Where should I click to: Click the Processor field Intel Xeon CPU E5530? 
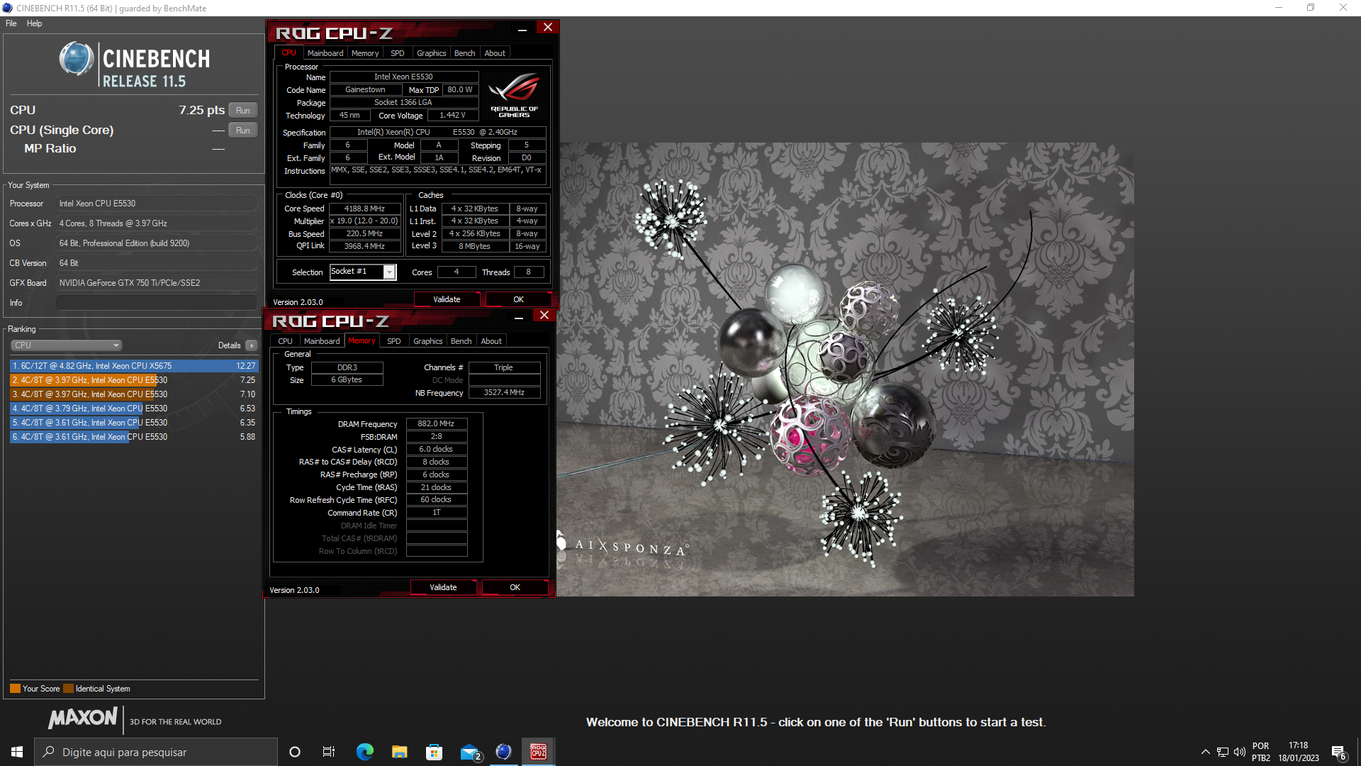[x=157, y=204]
